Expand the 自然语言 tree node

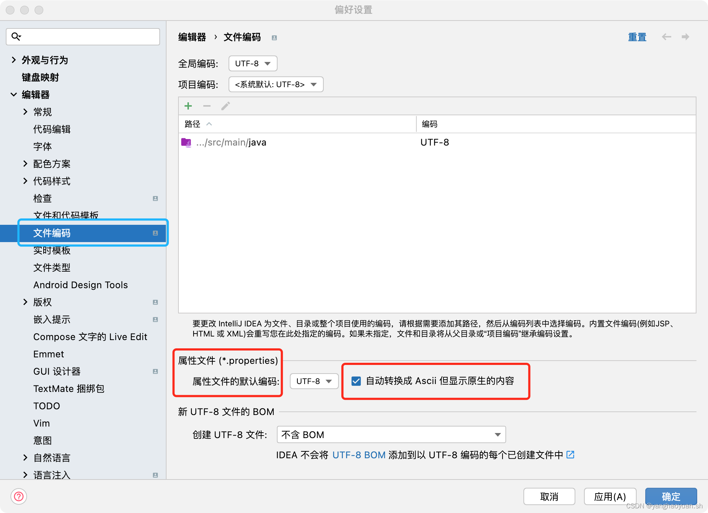tap(25, 458)
